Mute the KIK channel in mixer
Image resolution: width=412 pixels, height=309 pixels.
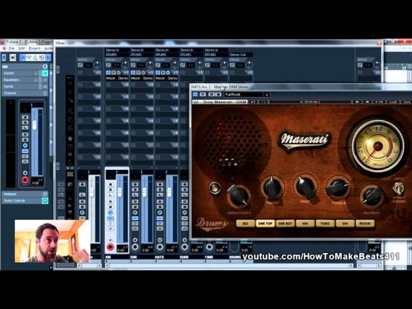[x=110, y=185]
